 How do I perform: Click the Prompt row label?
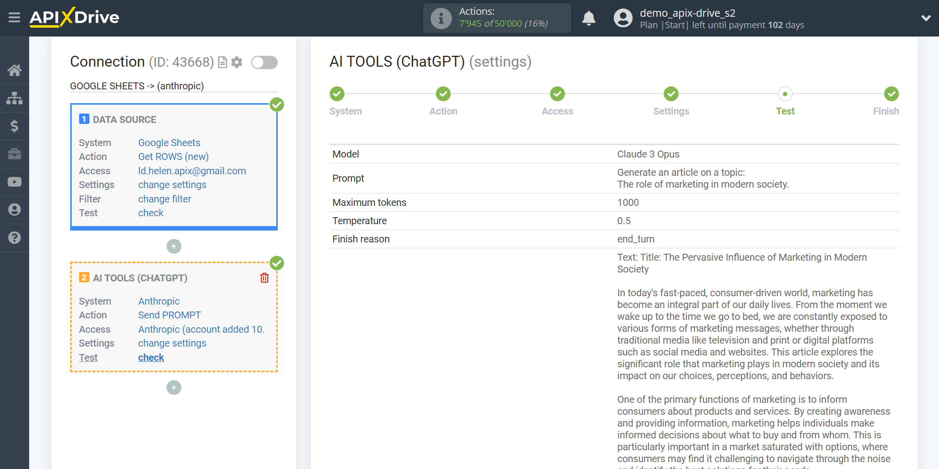(348, 178)
